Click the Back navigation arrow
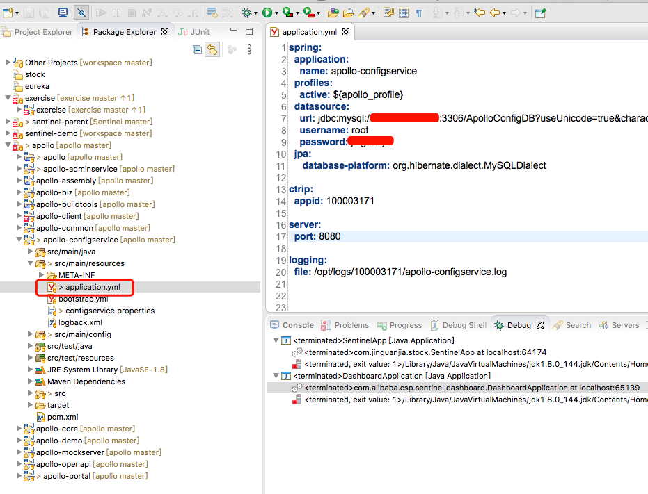648x494 pixels. [495, 13]
